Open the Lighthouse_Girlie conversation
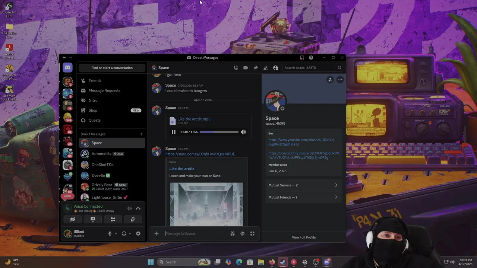 112,197
